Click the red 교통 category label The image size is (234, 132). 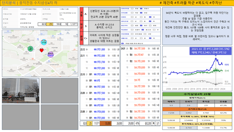click(x=82, y=14)
